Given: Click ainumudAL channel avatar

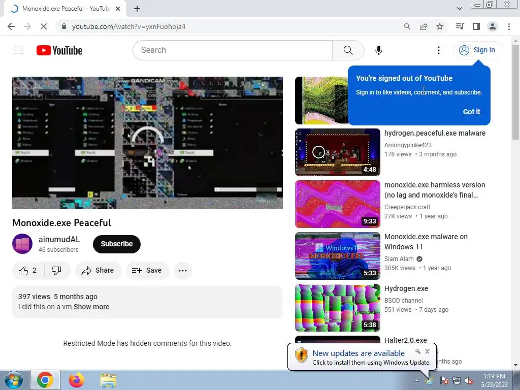Looking at the screenshot, I should [22, 244].
